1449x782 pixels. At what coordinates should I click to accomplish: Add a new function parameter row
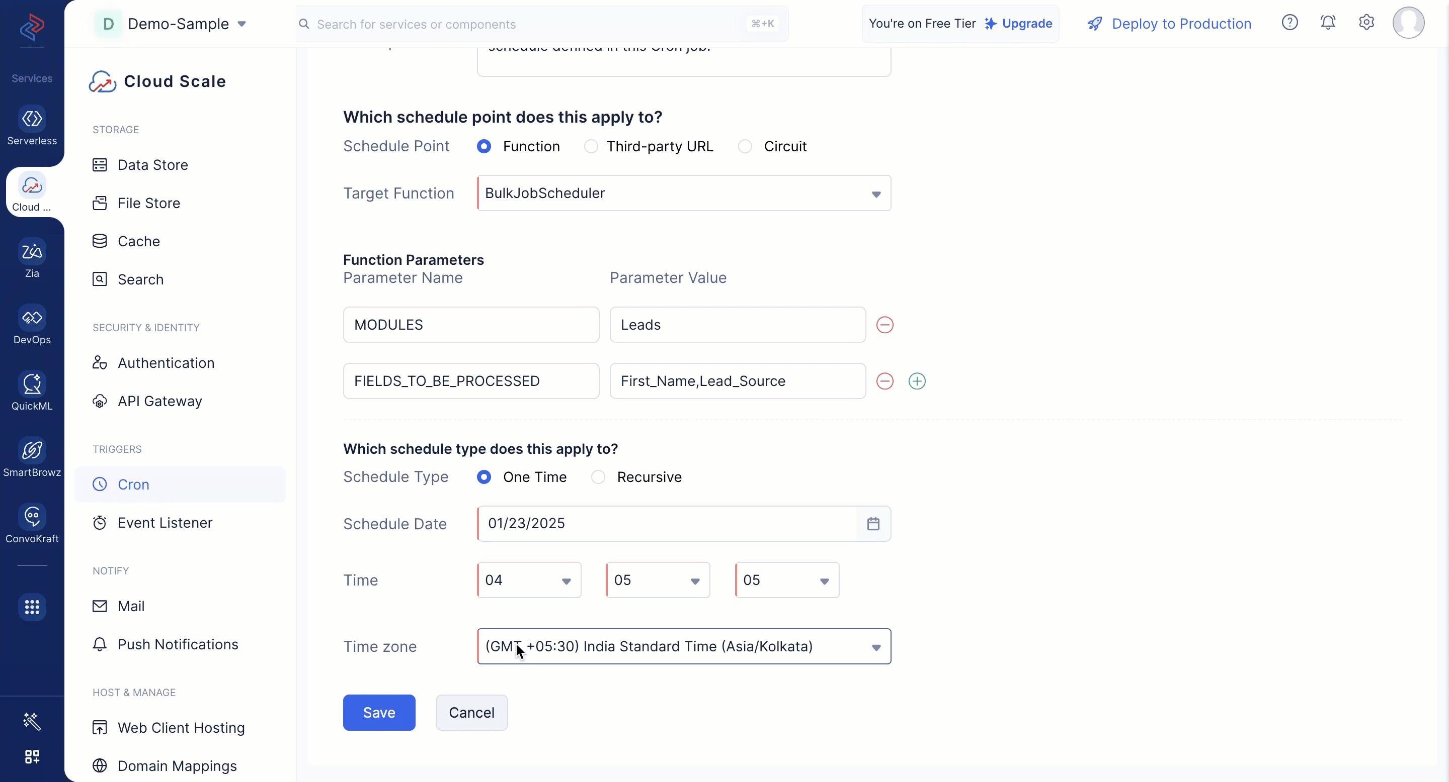(x=917, y=381)
